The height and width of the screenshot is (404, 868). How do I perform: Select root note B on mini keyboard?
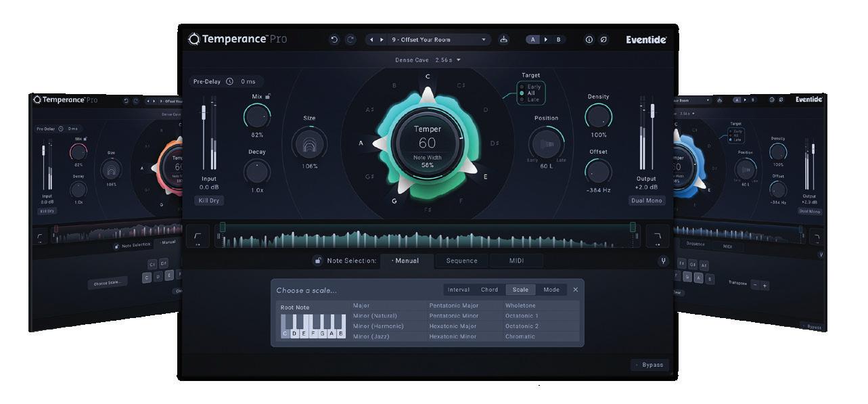[340, 333]
